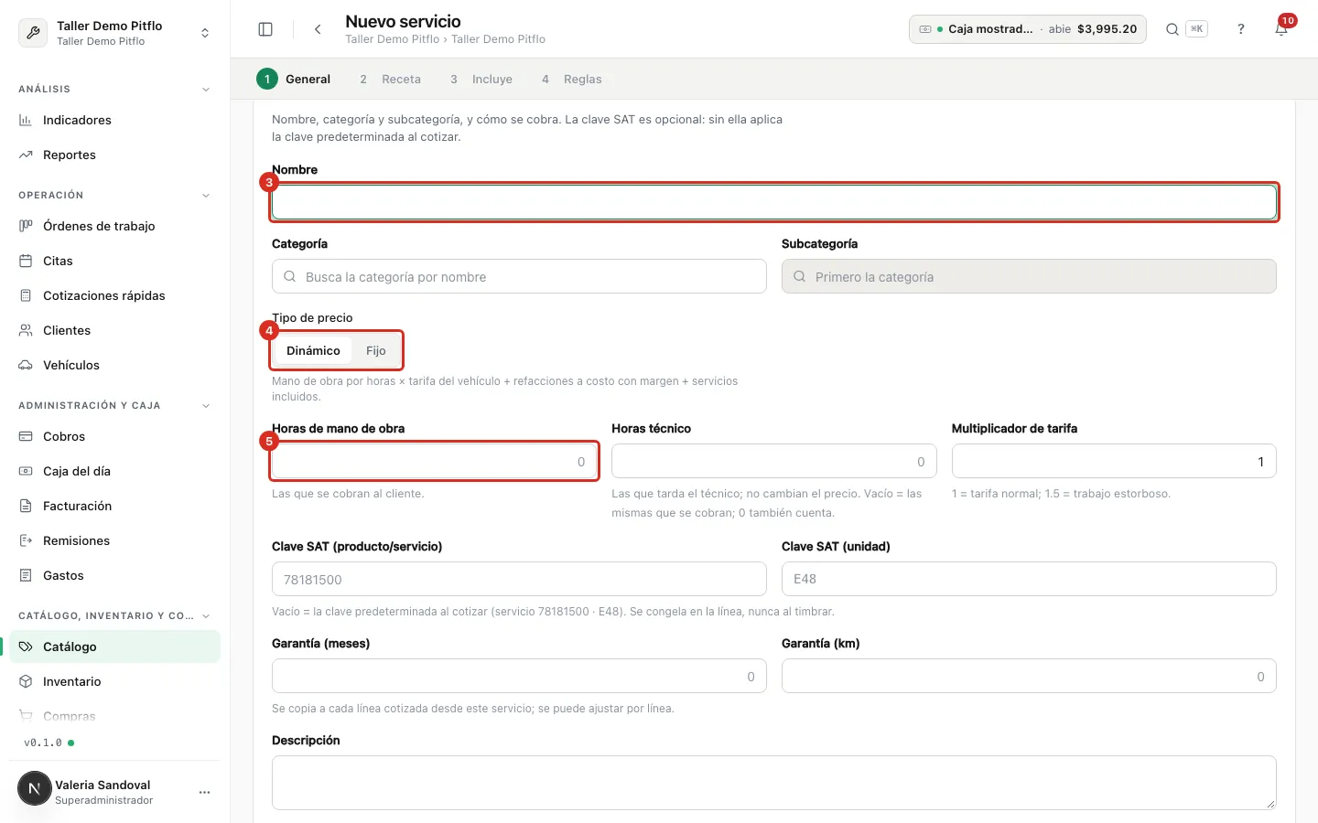This screenshot has height=823, width=1318.
Task: Open the Facturación section
Action: click(114, 506)
